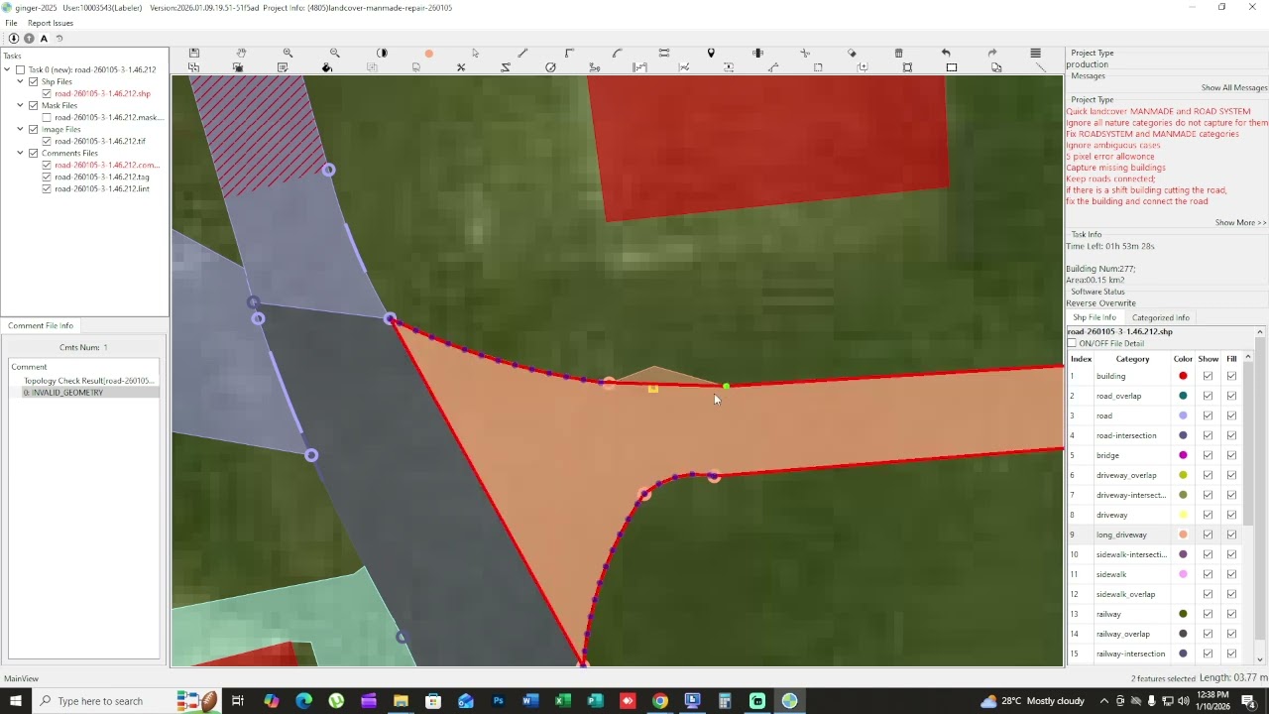This screenshot has height=714, width=1269.
Task: Toggle the ON/OFF File Detail checkbox
Action: pyautogui.click(x=1072, y=343)
